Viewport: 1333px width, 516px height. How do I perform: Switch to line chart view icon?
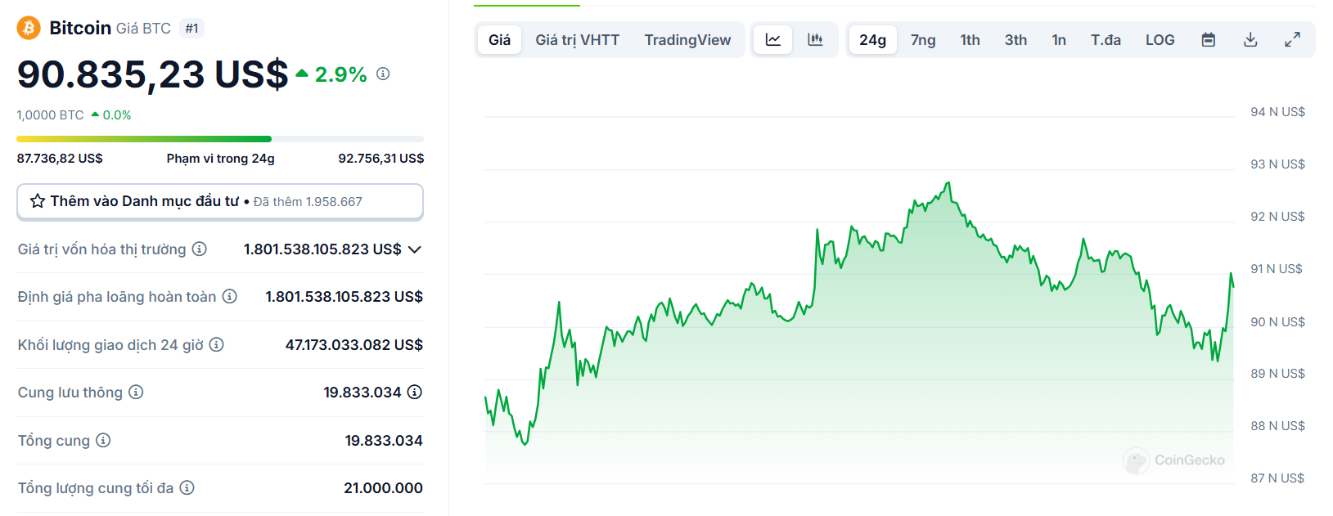773,39
